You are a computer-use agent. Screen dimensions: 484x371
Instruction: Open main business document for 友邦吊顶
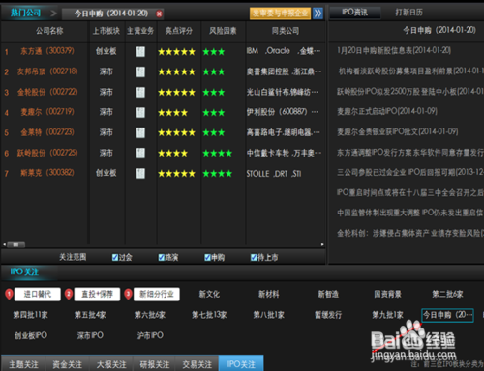140,71
